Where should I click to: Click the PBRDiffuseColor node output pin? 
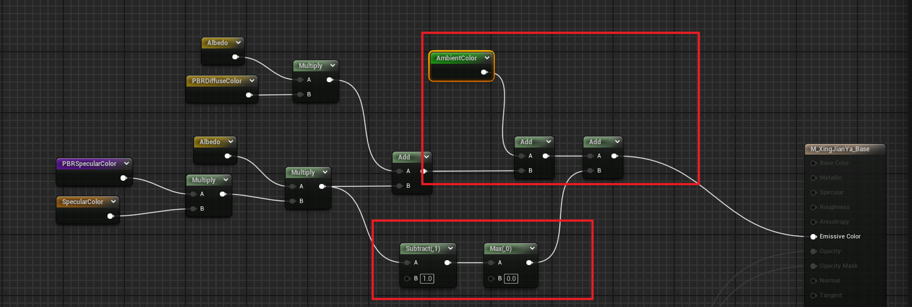tap(249, 95)
